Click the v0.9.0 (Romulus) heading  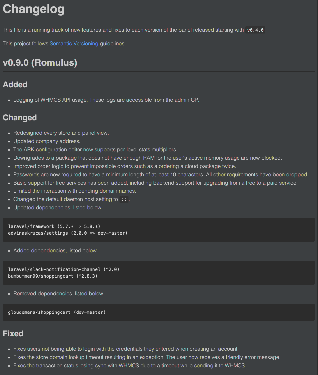(x=40, y=63)
